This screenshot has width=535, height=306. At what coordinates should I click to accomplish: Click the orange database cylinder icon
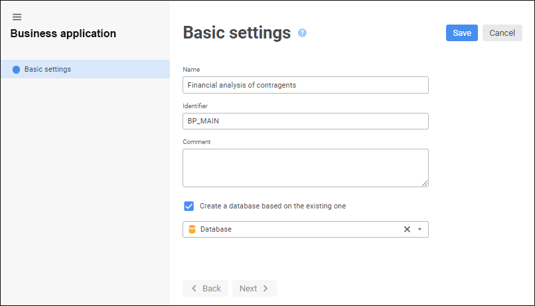click(192, 229)
